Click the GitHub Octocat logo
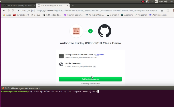174x107 pixels. [x=104, y=31]
